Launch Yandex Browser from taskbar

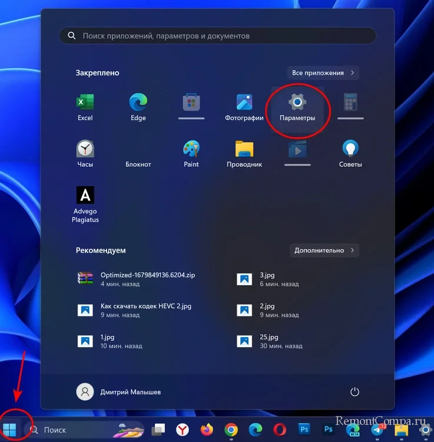183,430
